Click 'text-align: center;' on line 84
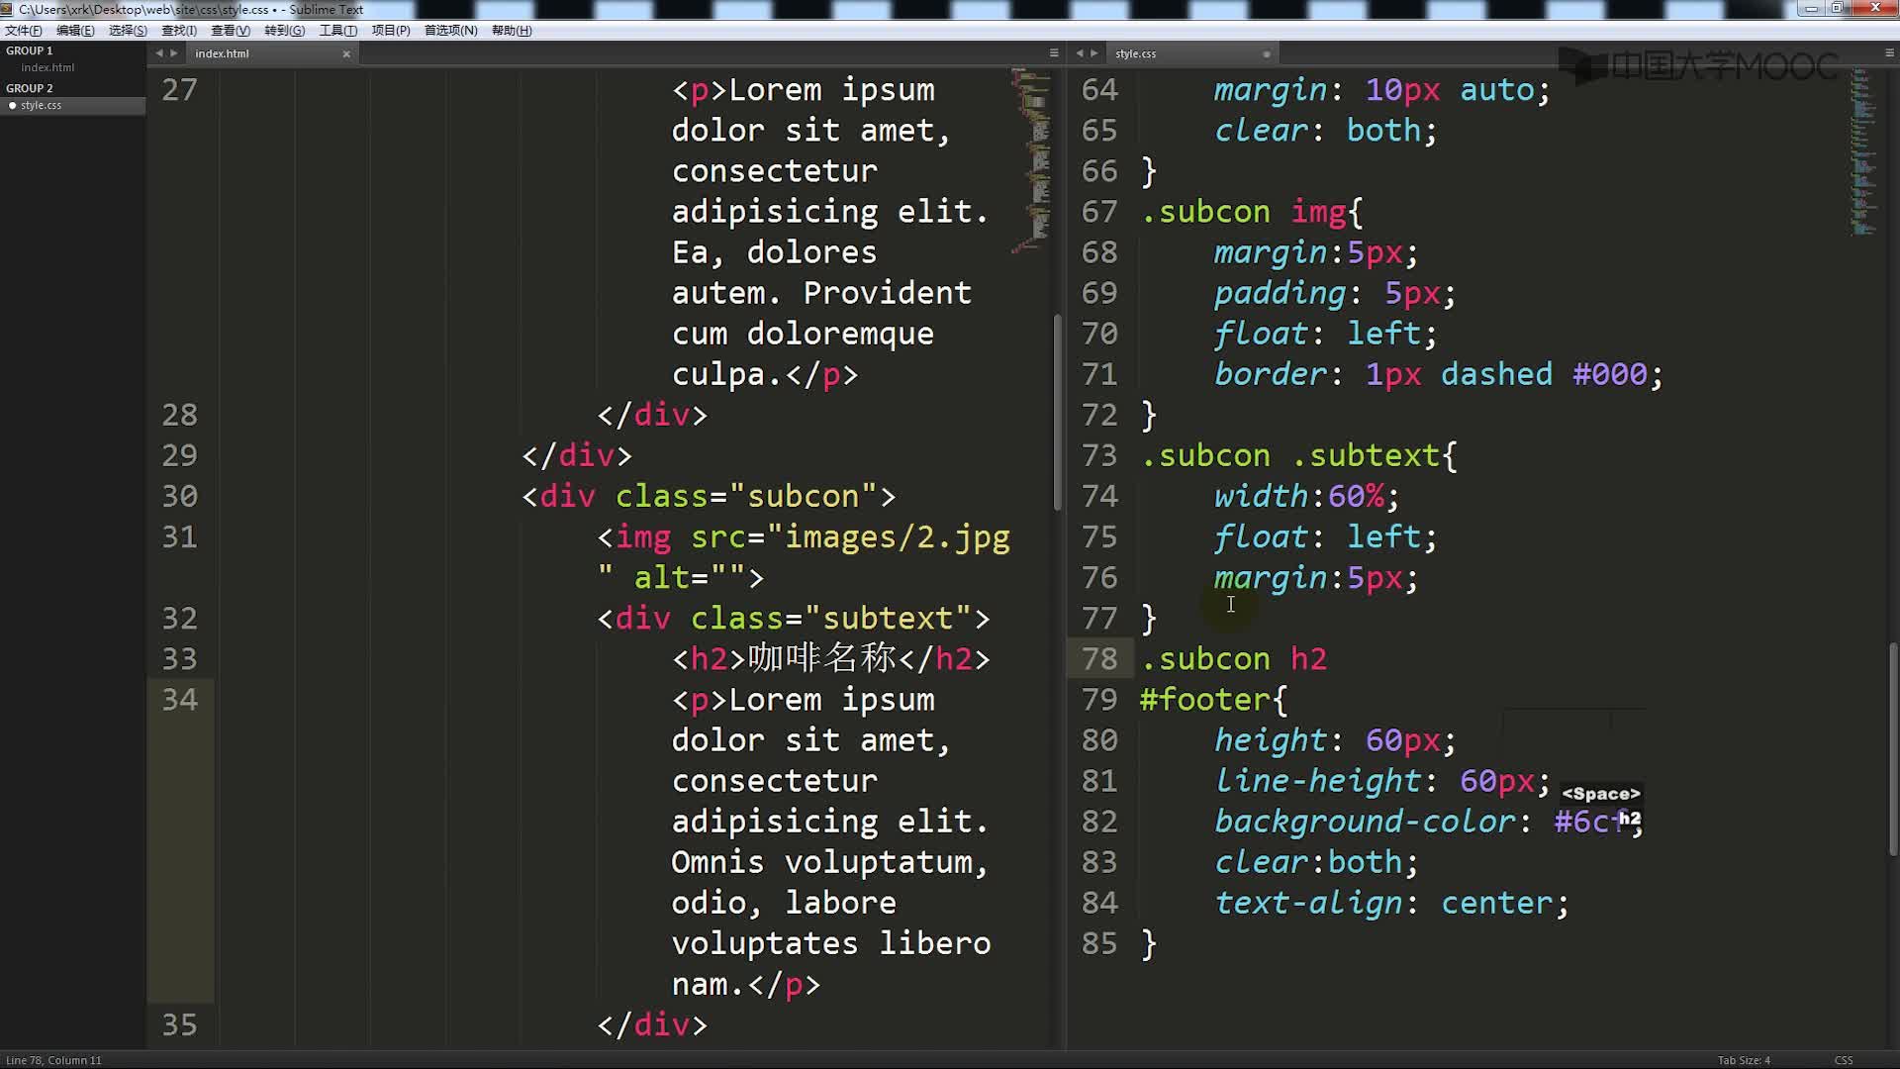This screenshot has height=1069, width=1900. (x=1392, y=903)
